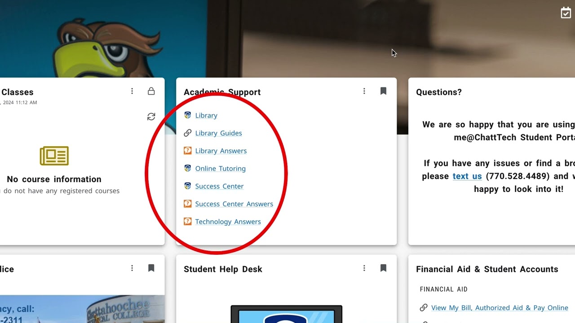575x323 pixels.
Task: Click the phone number (770.528.4489)
Action: (518, 176)
